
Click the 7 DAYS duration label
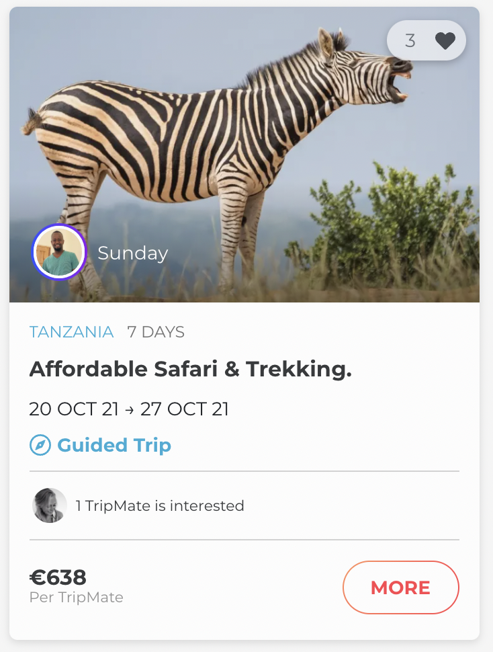click(156, 332)
